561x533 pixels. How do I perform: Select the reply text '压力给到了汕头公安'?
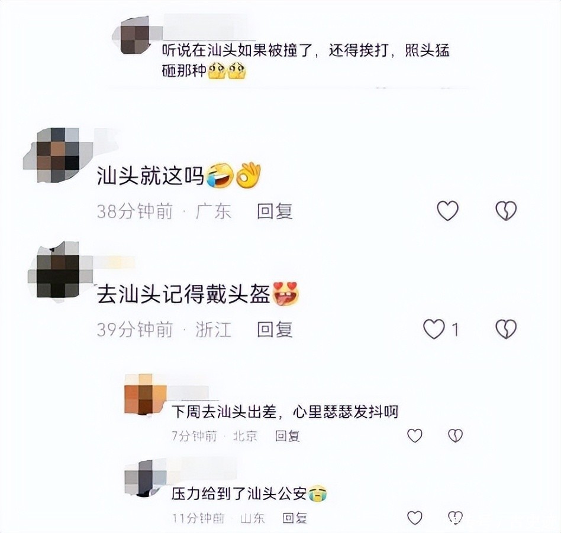(x=239, y=494)
